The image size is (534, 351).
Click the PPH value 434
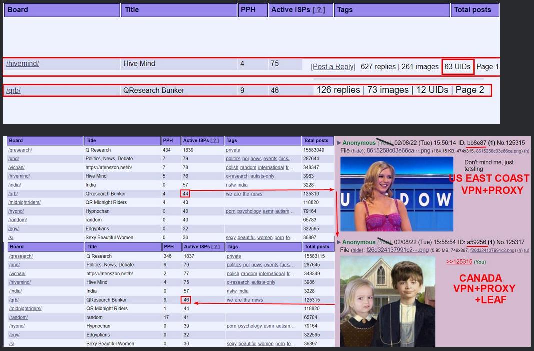coord(167,150)
